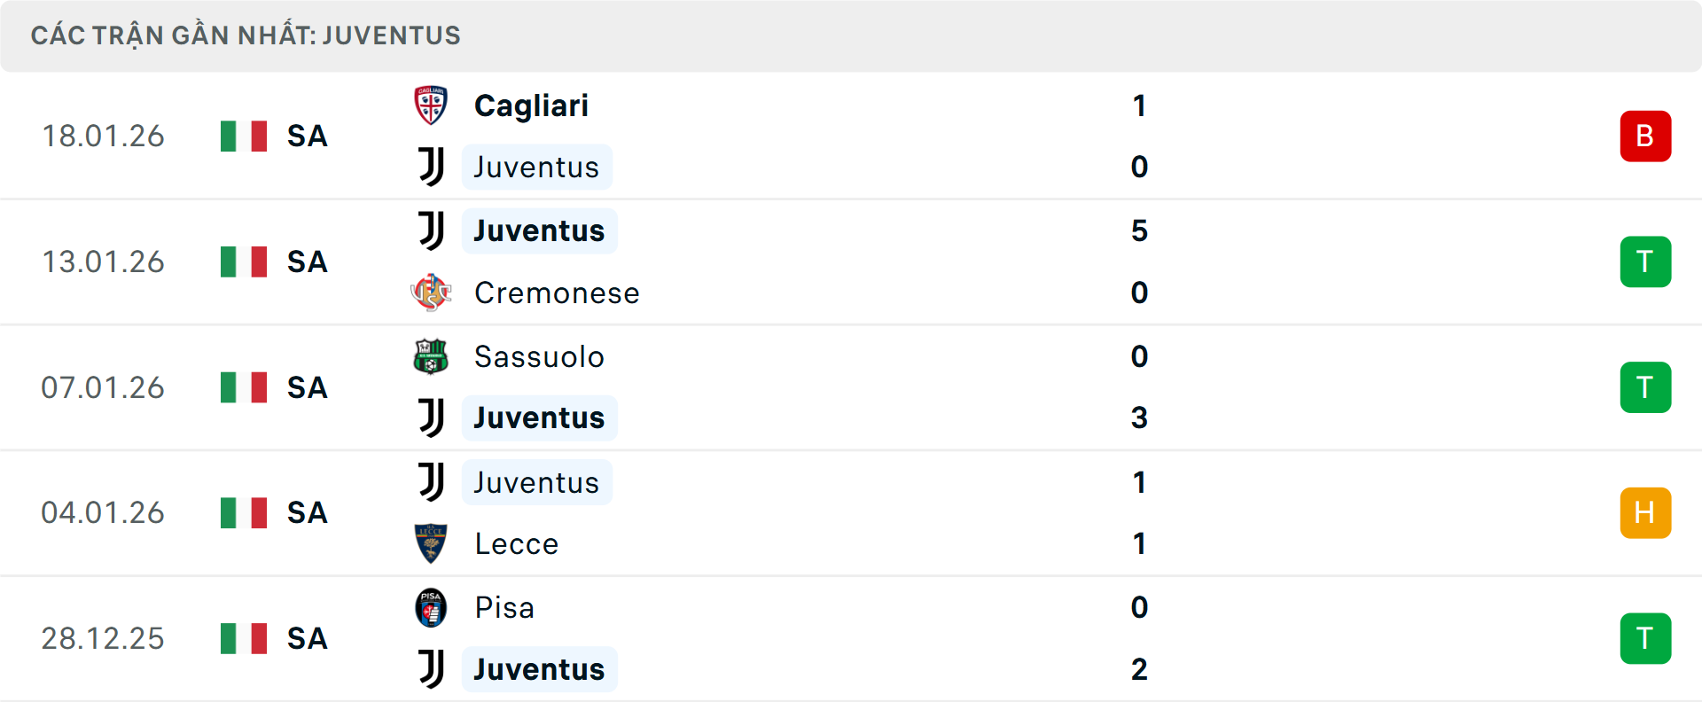1702x702 pixels.
Task: Click the green T result indicator for Pisa match
Action: [1646, 638]
